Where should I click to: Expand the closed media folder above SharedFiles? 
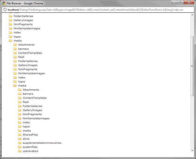[x=19, y=130]
